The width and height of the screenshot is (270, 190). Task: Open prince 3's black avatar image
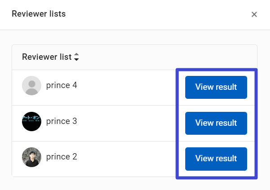31,121
